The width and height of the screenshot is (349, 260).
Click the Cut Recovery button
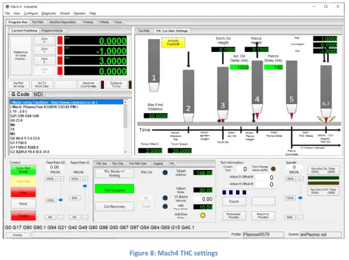(114, 206)
